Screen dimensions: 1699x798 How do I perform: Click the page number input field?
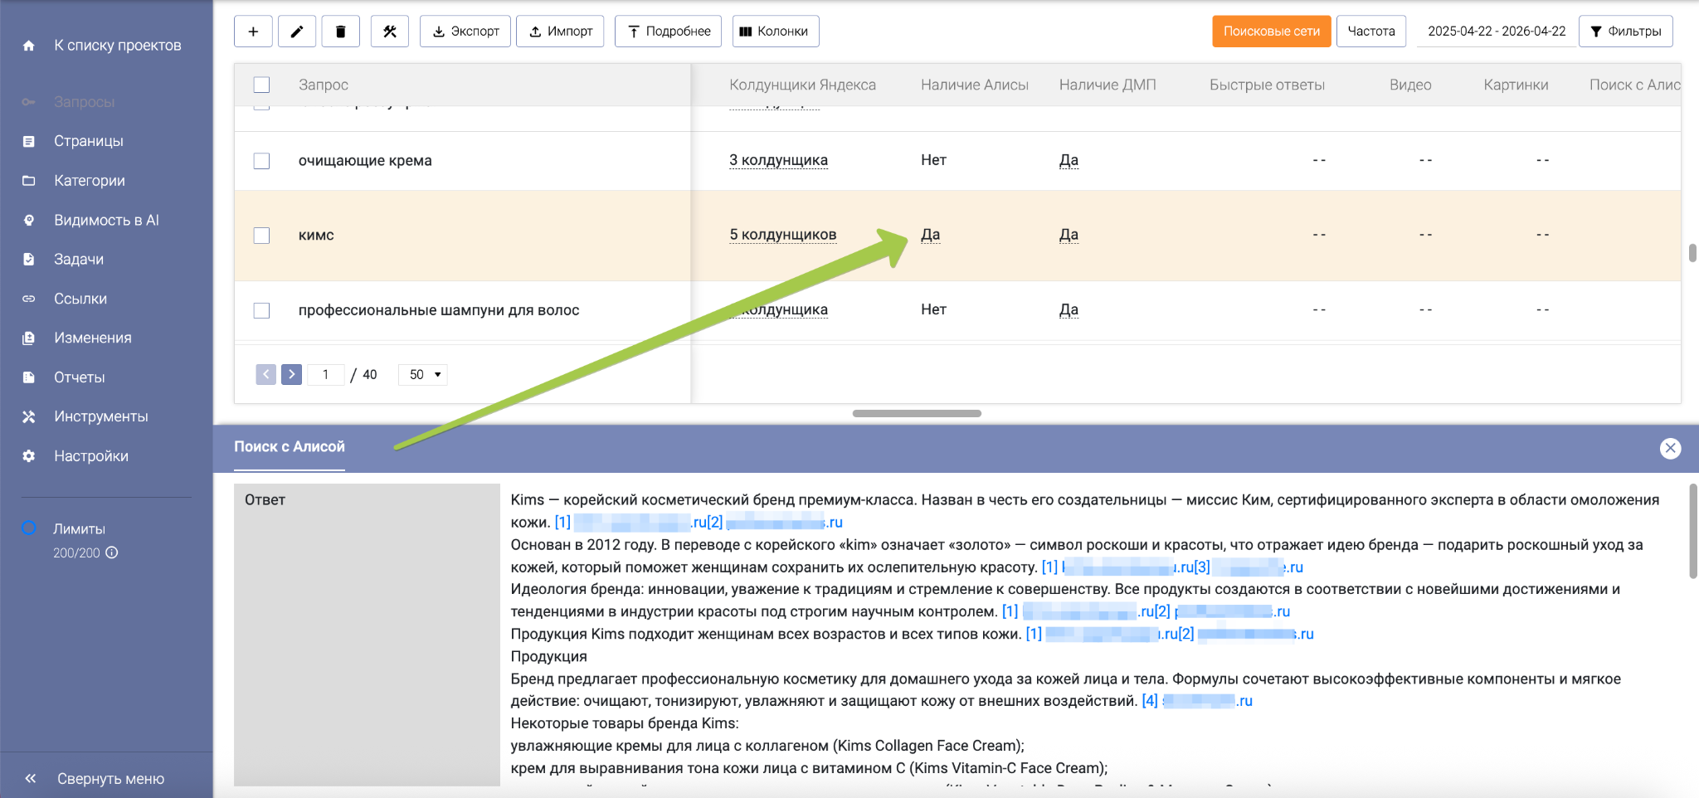325,374
